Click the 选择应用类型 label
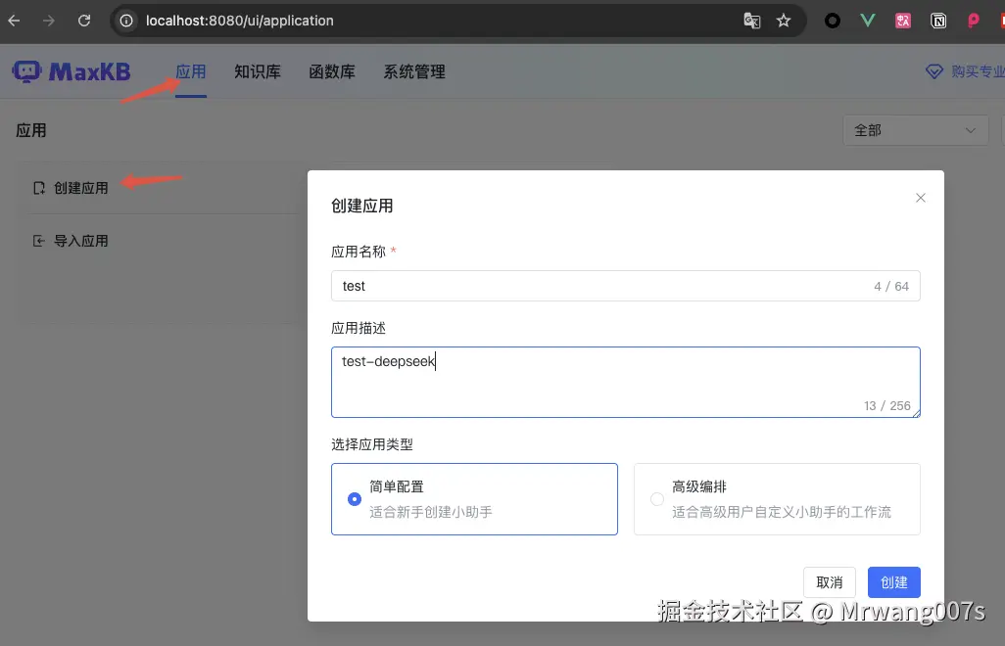Viewport: 1005px width, 646px height. [372, 444]
